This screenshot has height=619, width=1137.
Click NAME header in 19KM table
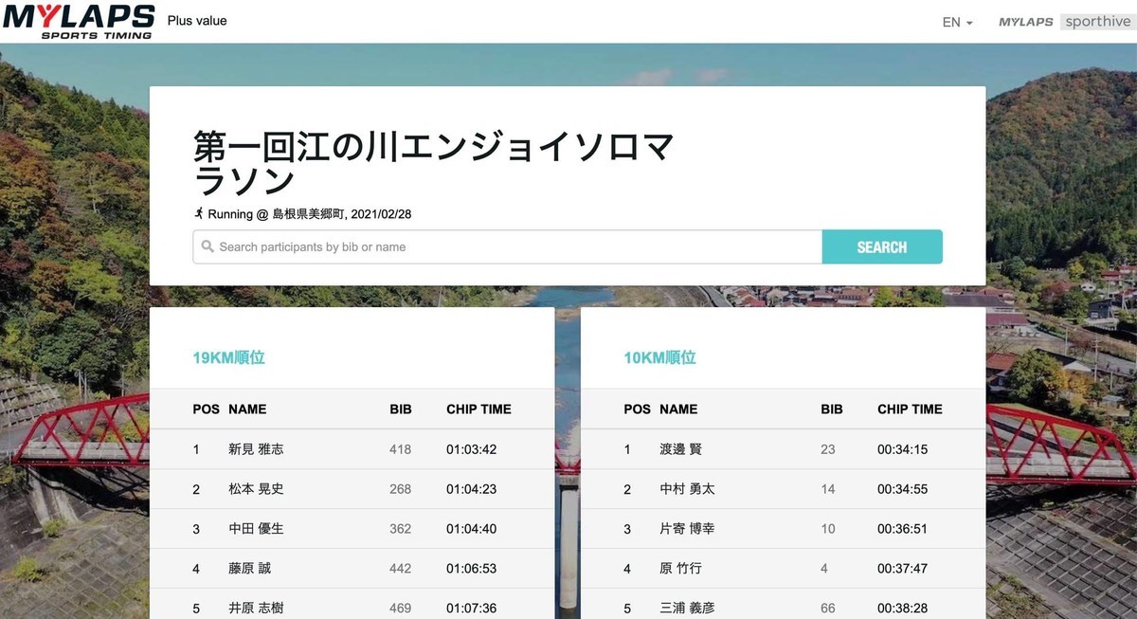247,410
